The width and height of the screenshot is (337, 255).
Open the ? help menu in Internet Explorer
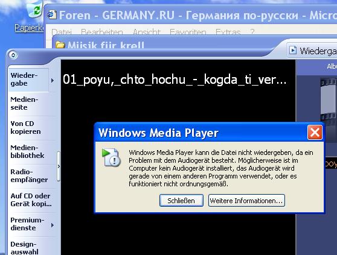tap(252, 32)
